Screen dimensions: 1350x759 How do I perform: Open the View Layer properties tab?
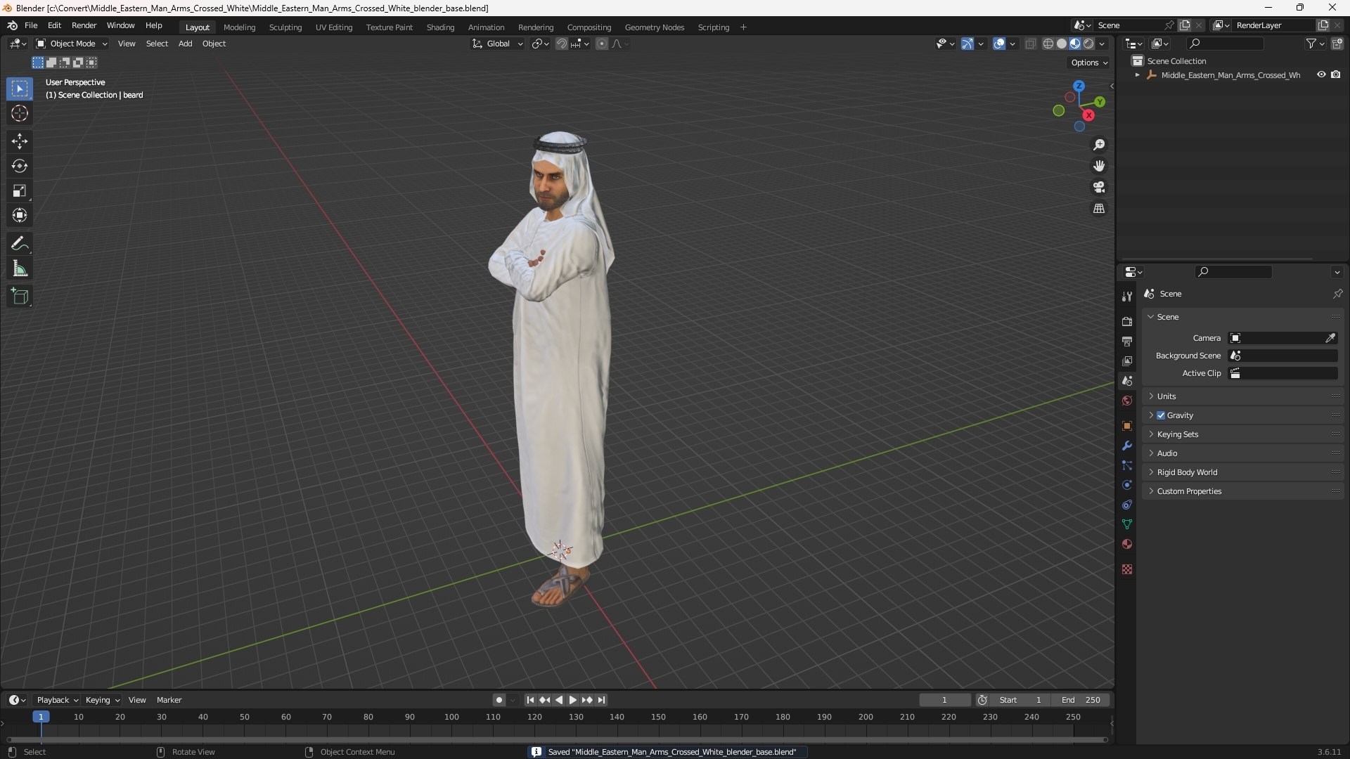coord(1127,361)
